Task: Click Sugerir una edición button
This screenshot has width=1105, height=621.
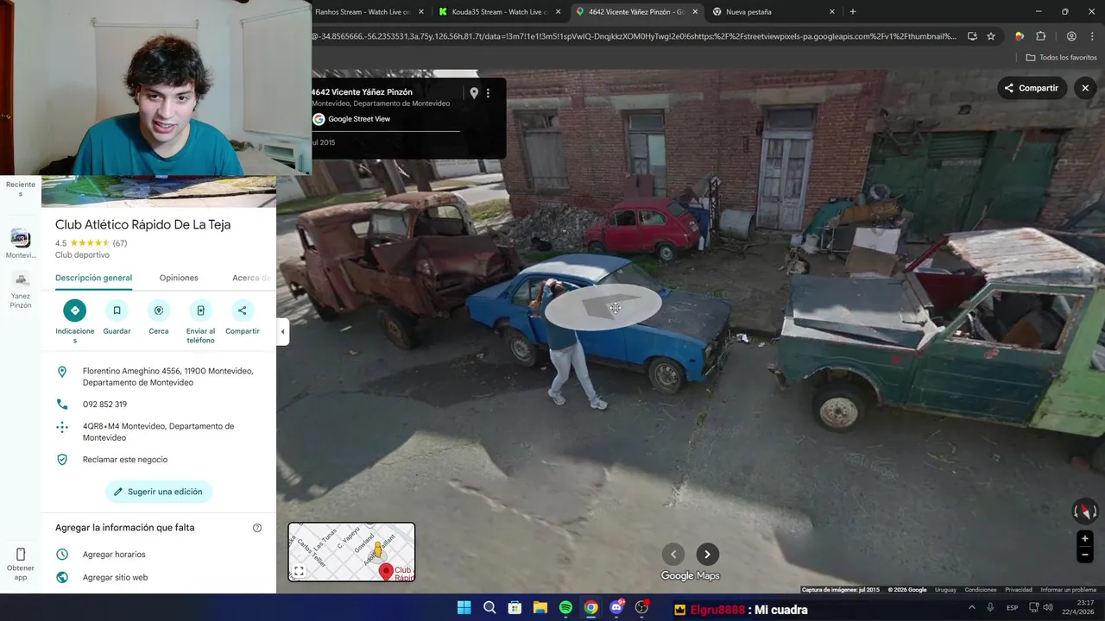Action: (x=159, y=492)
